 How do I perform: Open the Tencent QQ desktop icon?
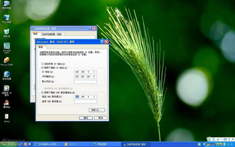coord(6,102)
